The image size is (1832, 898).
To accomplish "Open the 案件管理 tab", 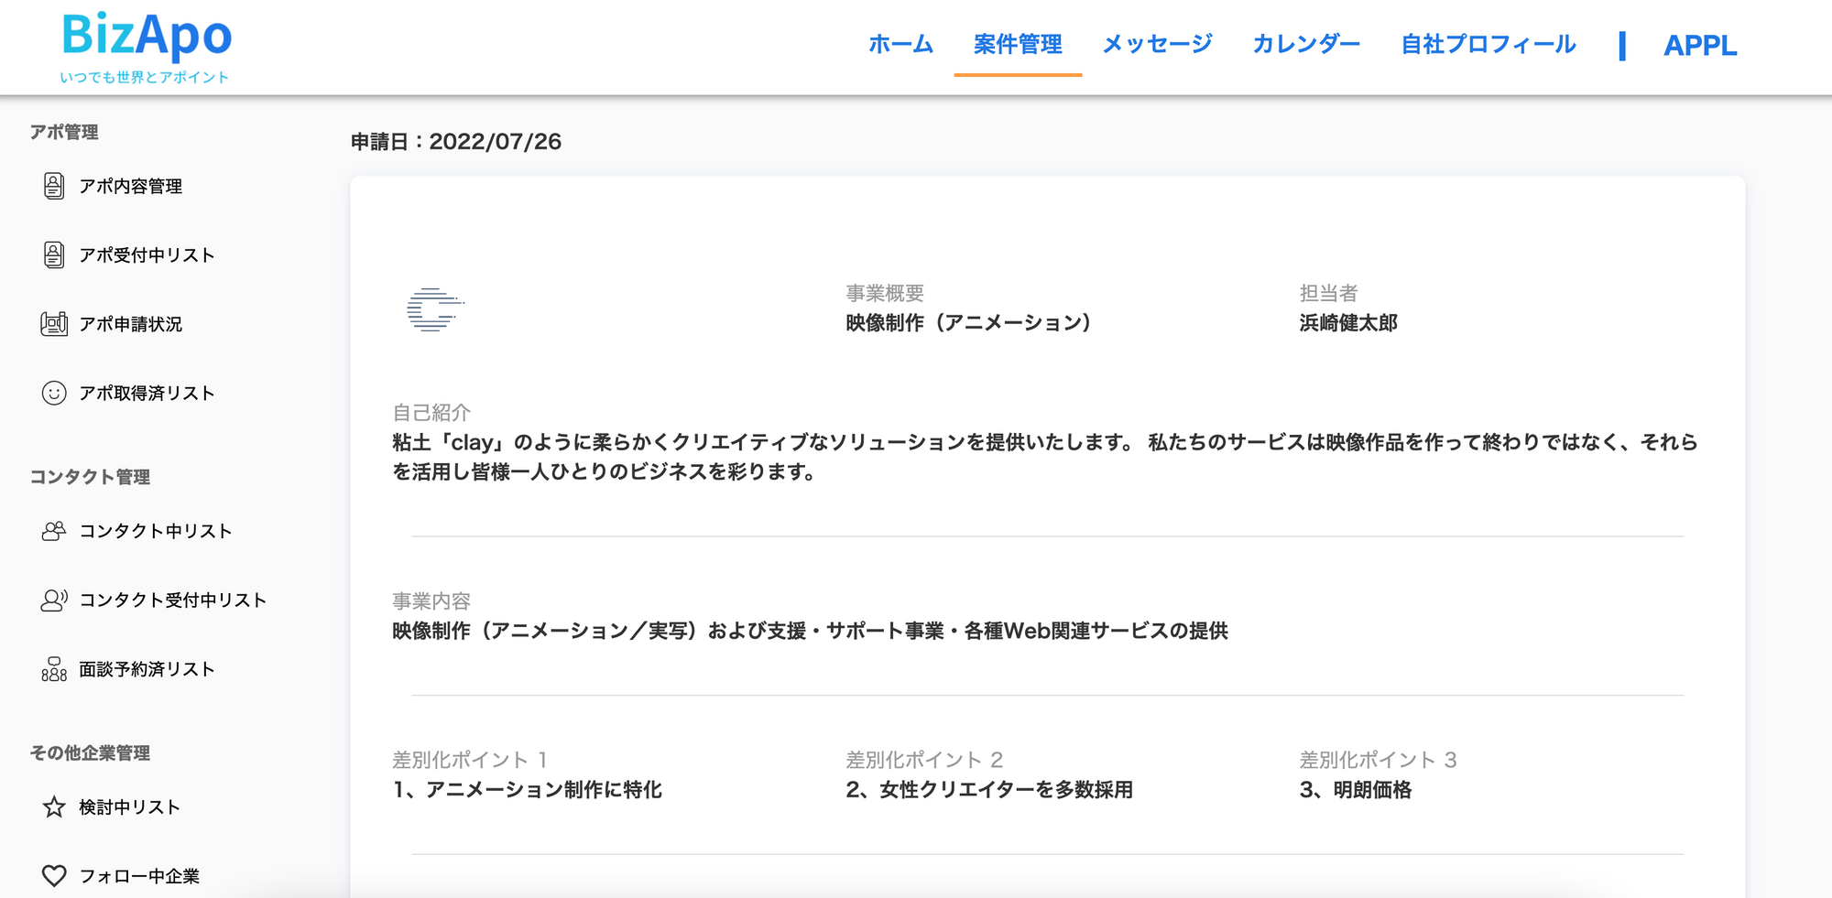I will [1018, 44].
